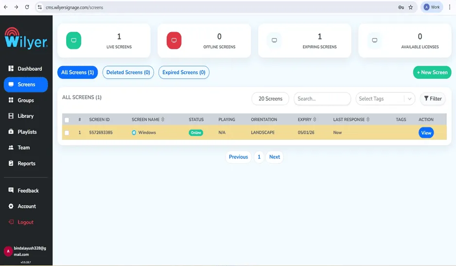
Task: Click the Expiring Screens monitor icon
Action: (274, 40)
